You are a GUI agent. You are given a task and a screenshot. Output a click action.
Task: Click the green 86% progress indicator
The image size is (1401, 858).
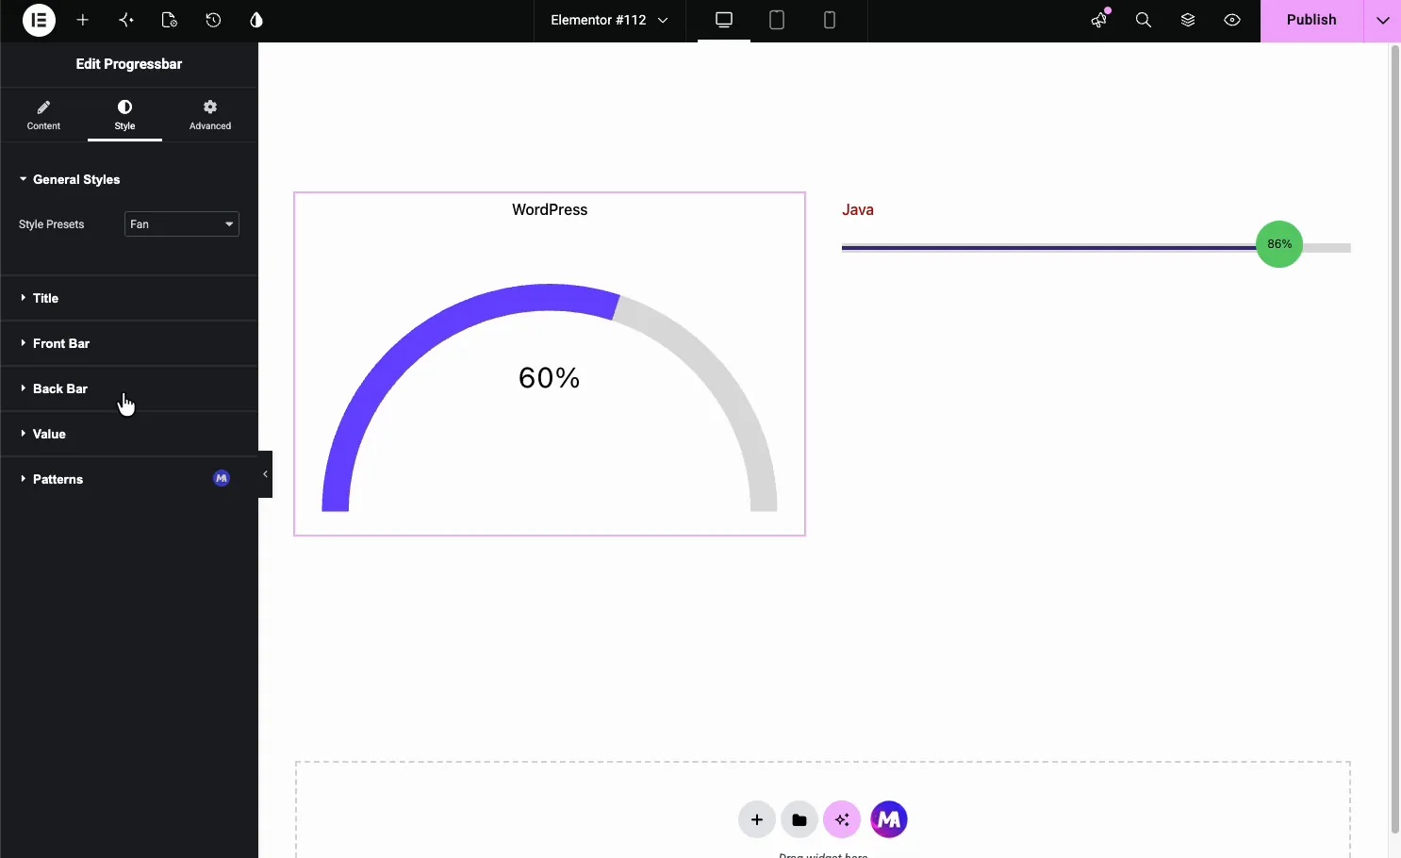1279,244
